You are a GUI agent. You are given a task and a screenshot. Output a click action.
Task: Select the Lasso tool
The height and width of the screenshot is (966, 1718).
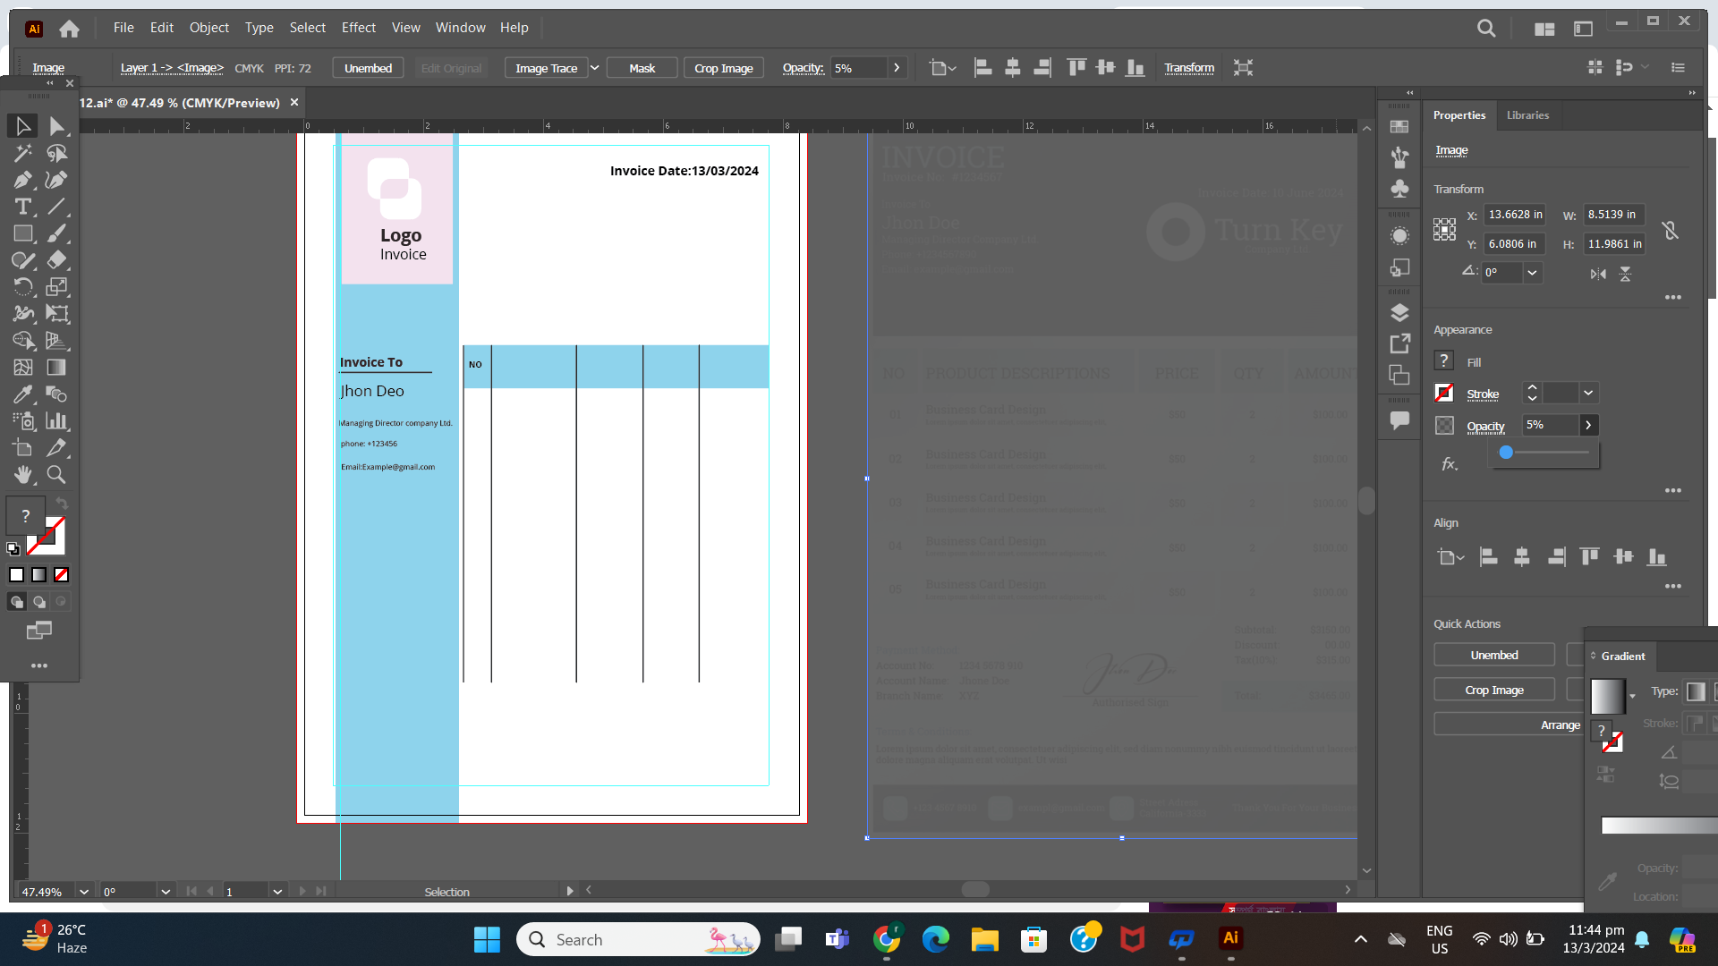[x=57, y=153]
